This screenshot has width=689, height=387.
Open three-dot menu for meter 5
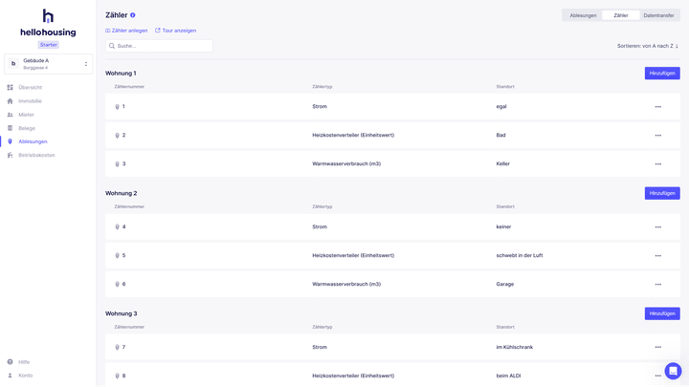pos(657,256)
